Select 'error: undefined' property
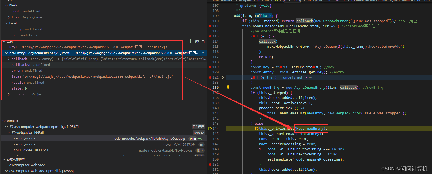 click(27, 71)
